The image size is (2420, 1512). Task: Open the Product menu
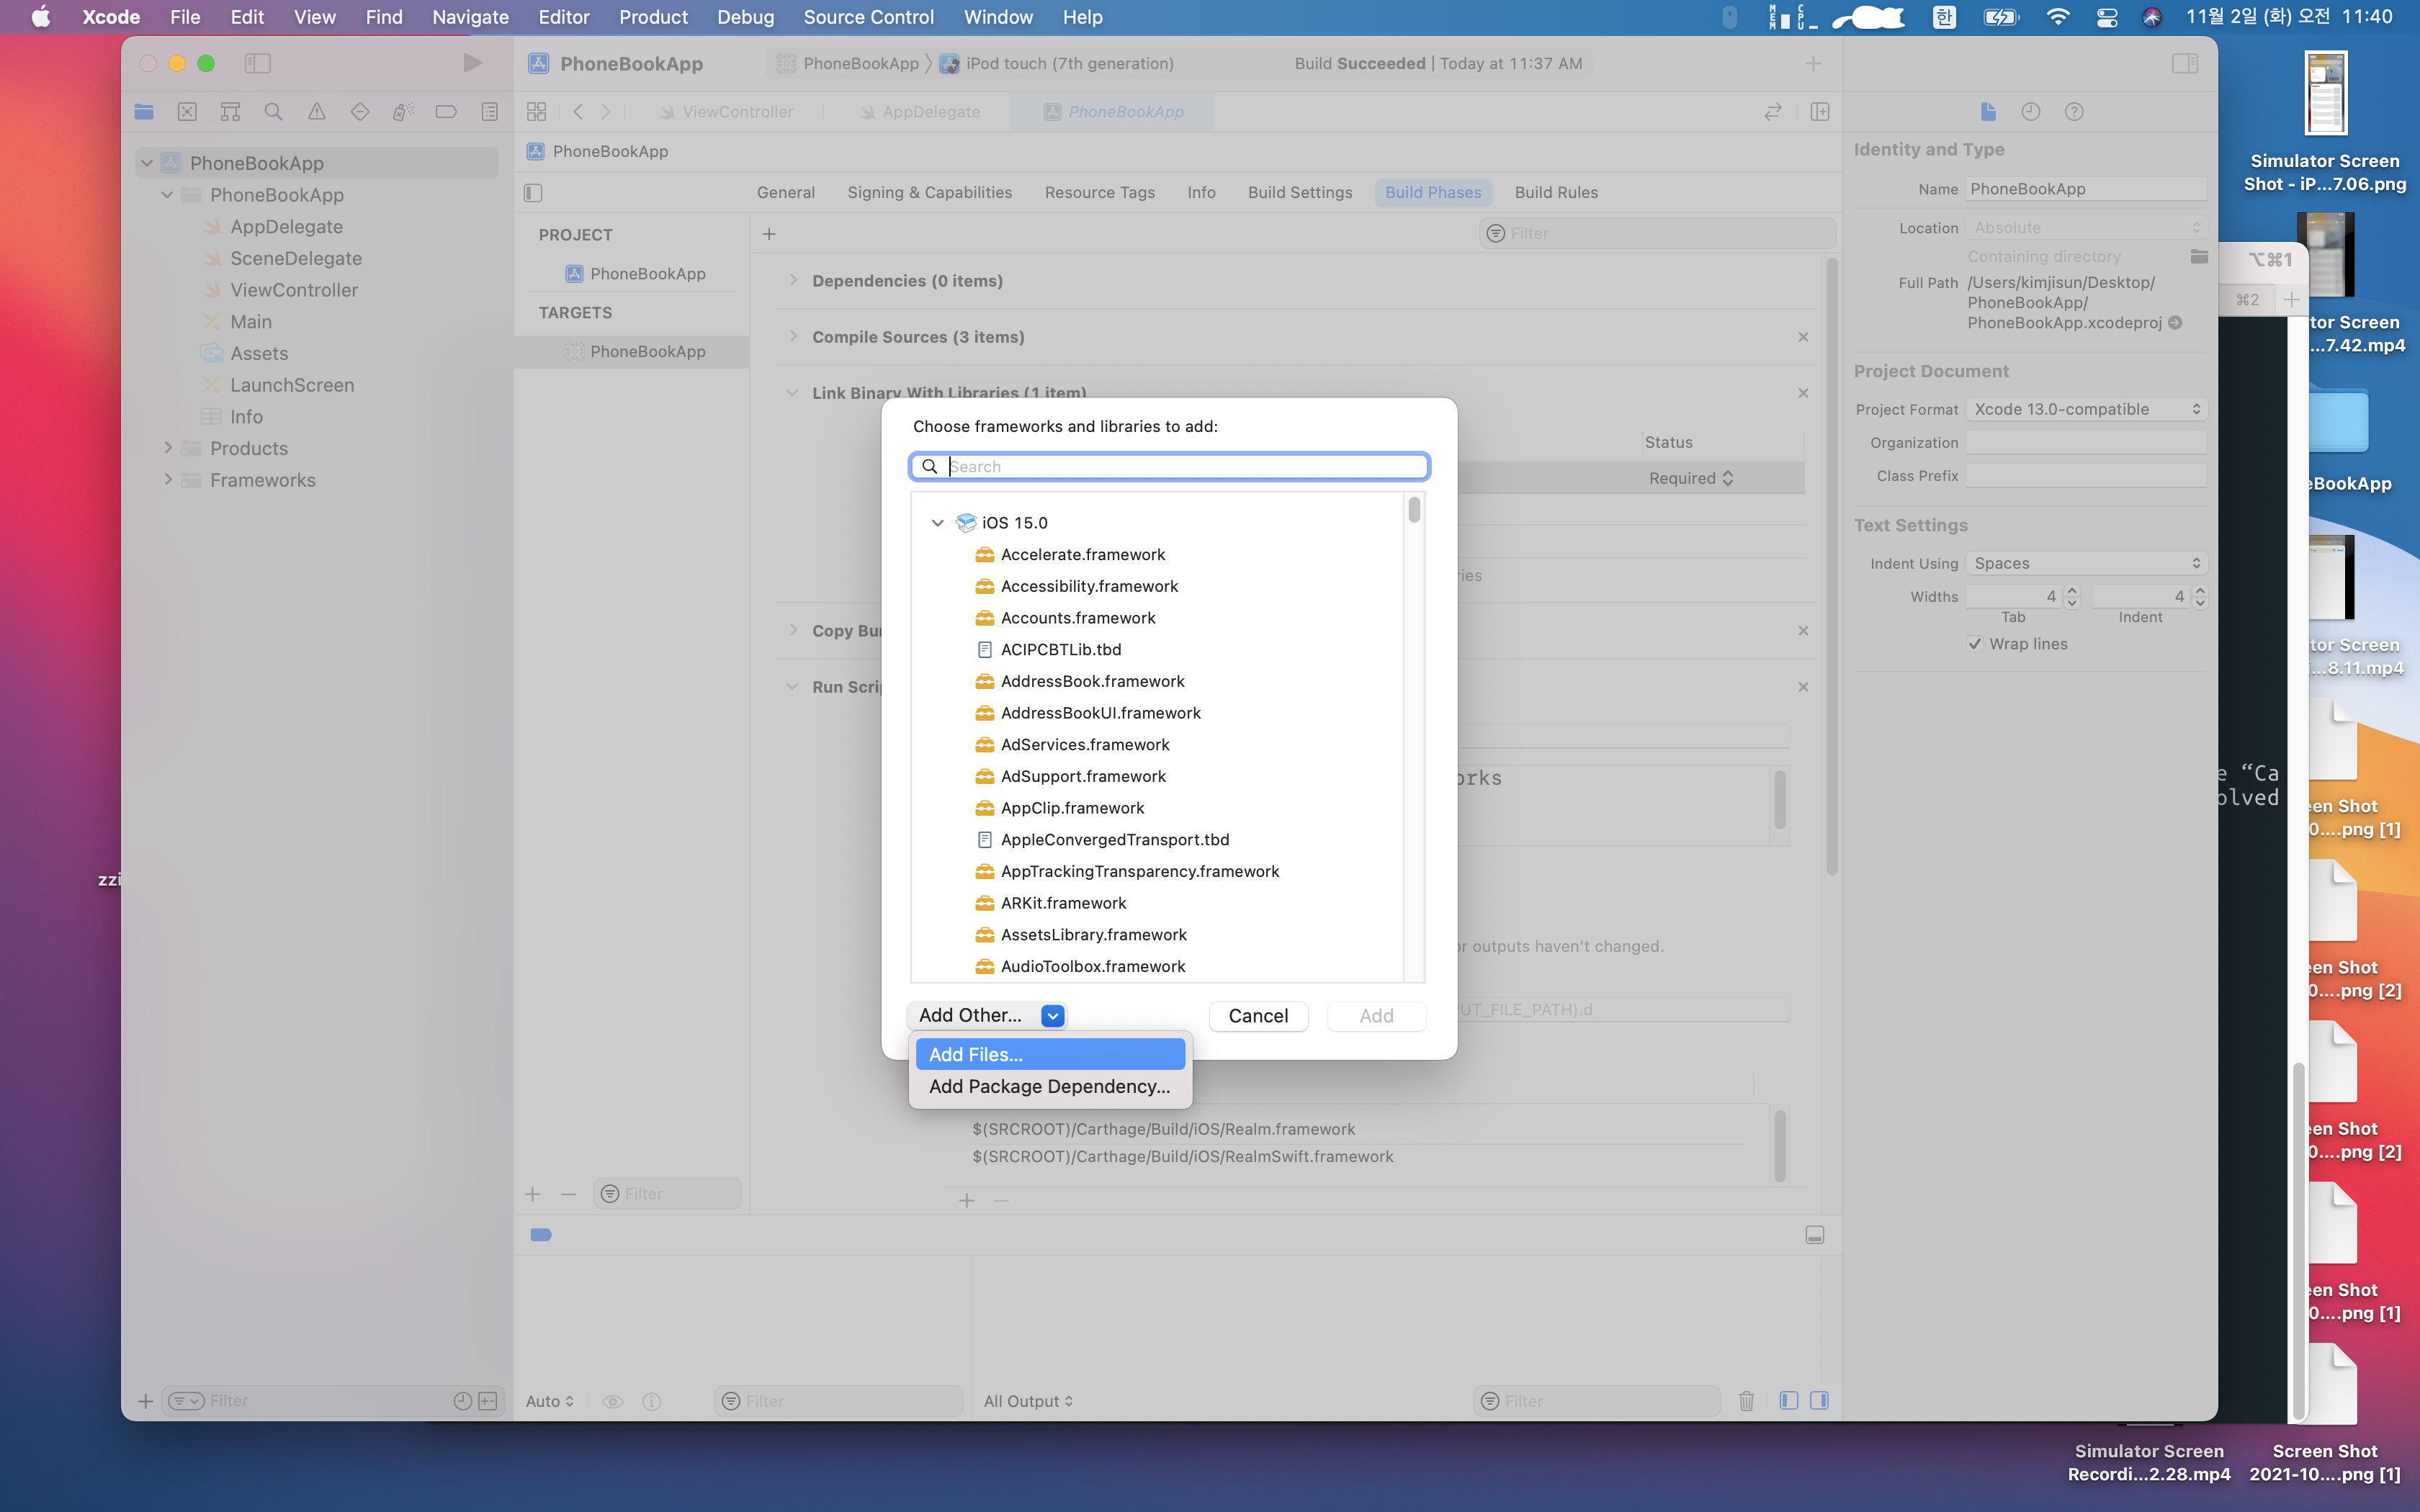[653, 17]
